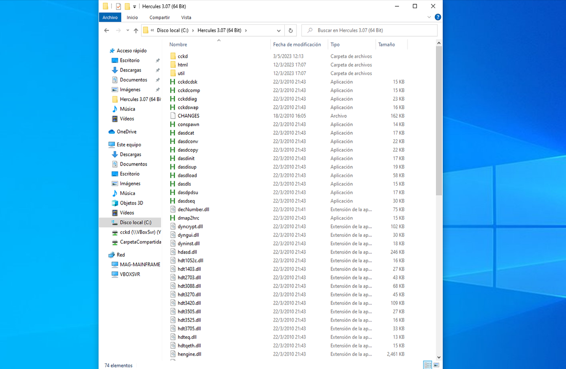Image resolution: width=566 pixels, height=369 pixels.
Task: Click the refresh icon beside address bar
Action: click(291, 31)
